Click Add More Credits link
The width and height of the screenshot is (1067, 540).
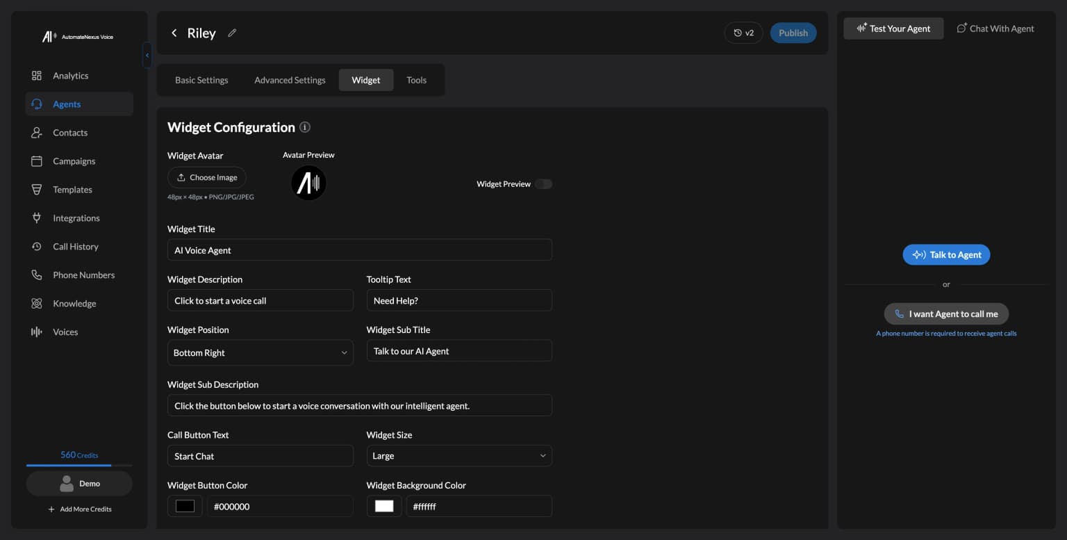coord(79,509)
